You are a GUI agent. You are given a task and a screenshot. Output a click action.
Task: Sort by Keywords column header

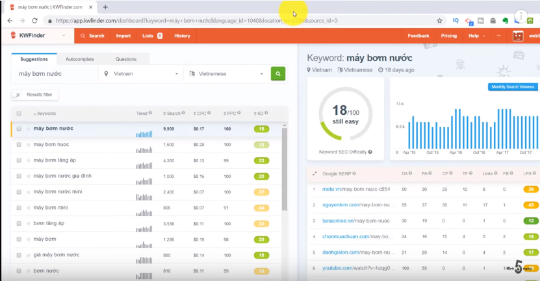(x=45, y=114)
